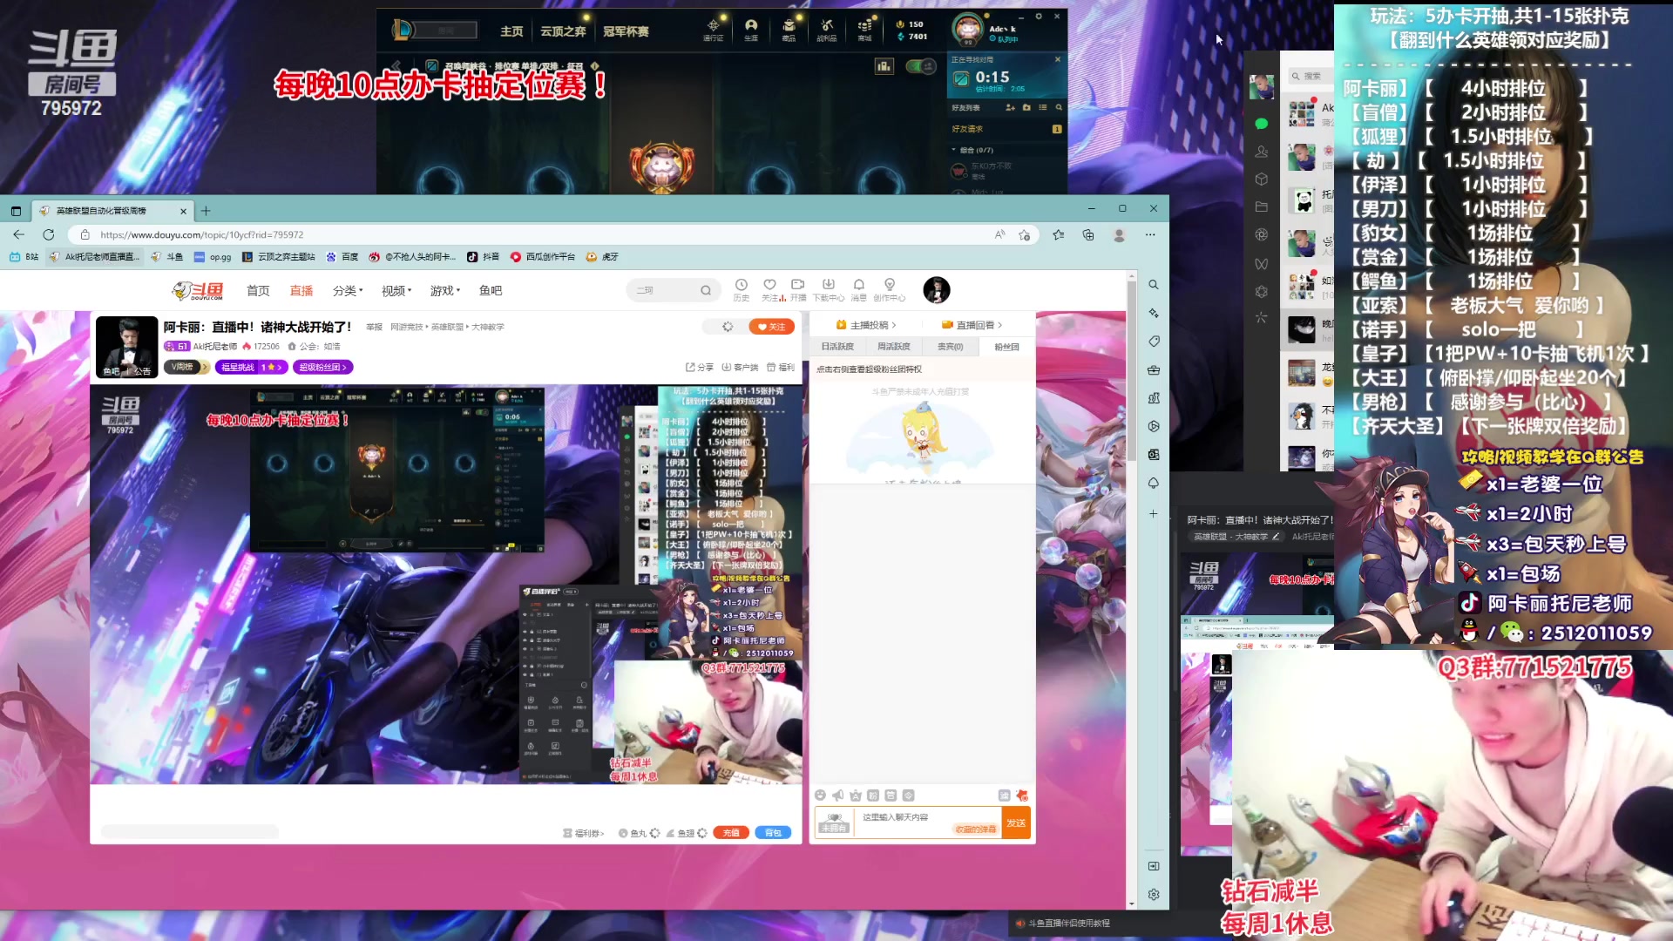This screenshot has height=941, width=1673.
Task: Add page to favorites star icon
Action: tap(1024, 234)
